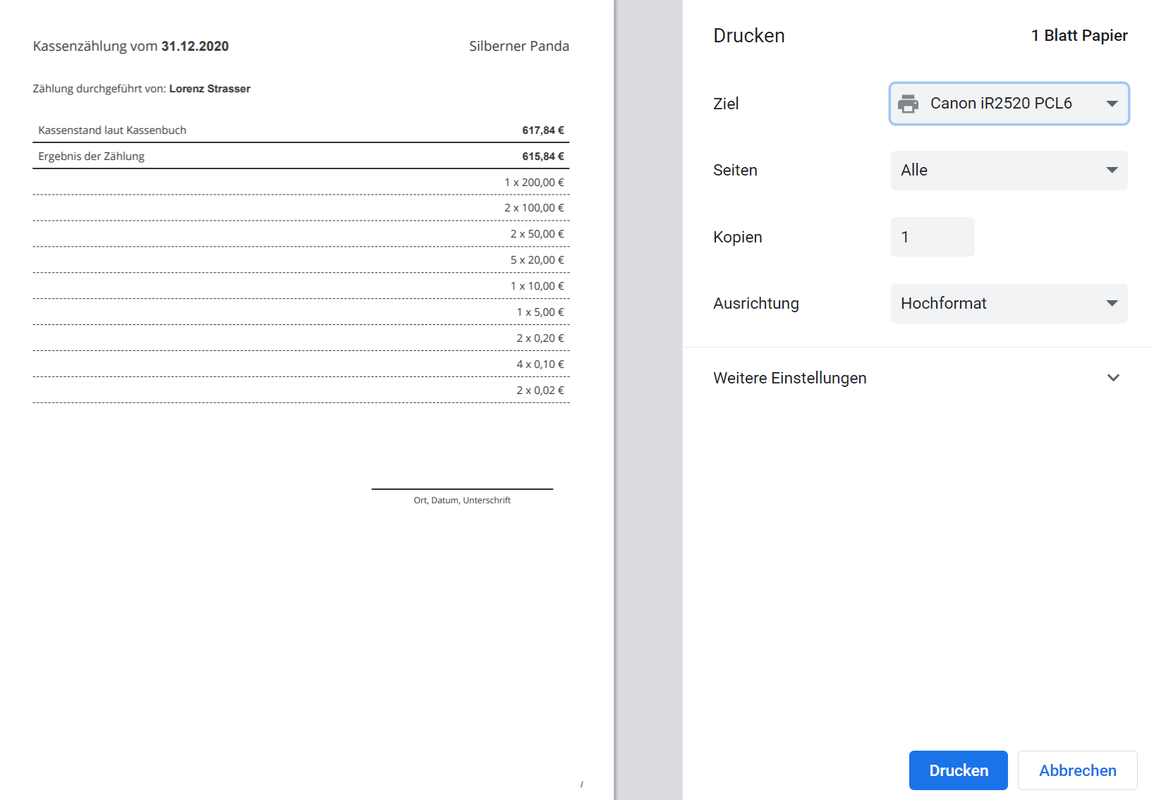Click the Drucken heading of the dialog

point(748,36)
